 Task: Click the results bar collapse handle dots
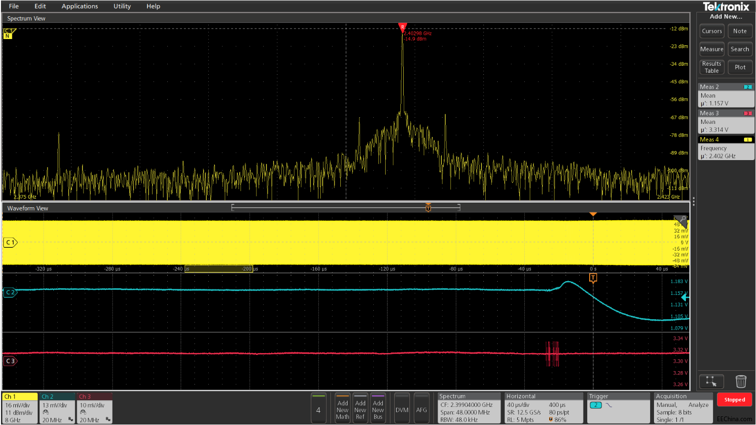coord(694,202)
